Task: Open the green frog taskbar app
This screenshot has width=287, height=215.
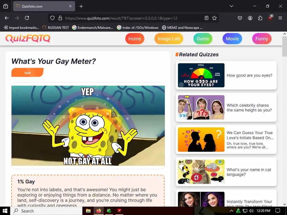Action: tap(109, 211)
